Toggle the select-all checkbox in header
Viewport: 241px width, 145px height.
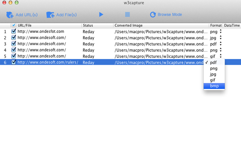13,25
